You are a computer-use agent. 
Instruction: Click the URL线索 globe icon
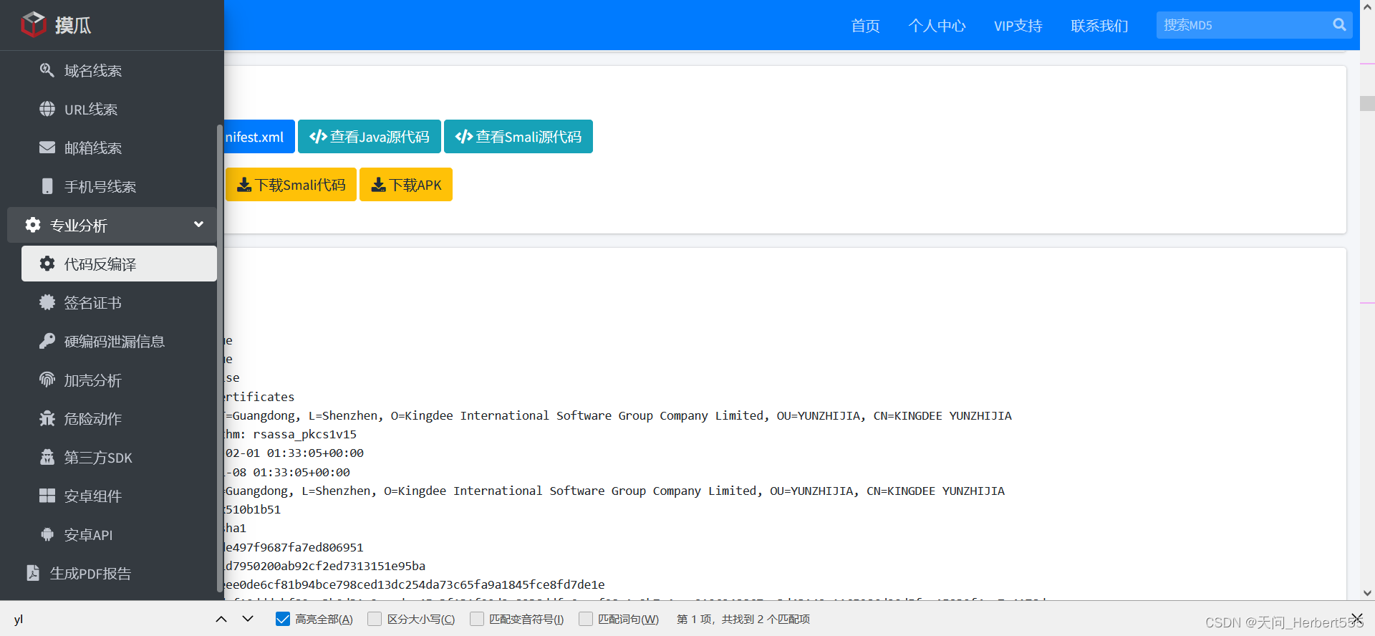(x=47, y=109)
